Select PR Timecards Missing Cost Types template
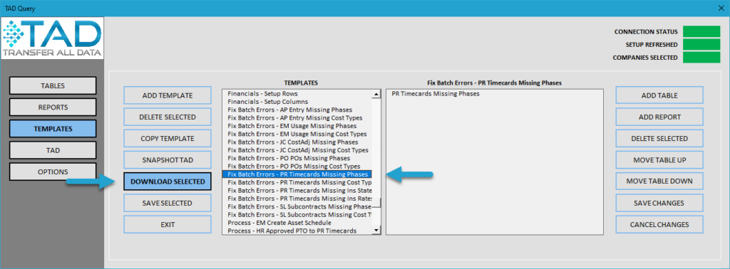The width and height of the screenshot is (730, 269). click(x=297, y=182)
